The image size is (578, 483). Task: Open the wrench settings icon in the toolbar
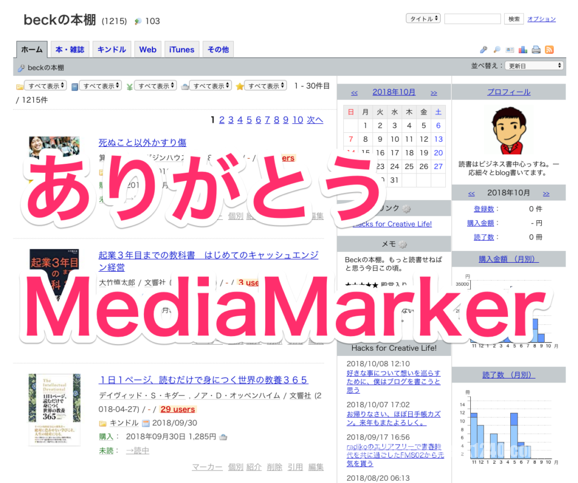pos(484,50)
